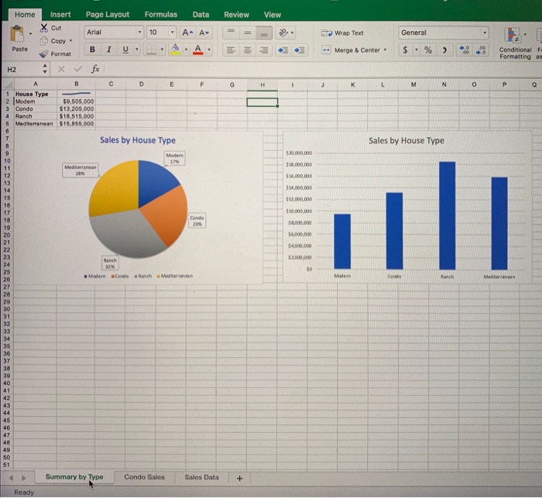Screen dimensions: 542x498
Task: Open the font size 10 dropdown
Action: pyautogui.click(x=172, y=33)
